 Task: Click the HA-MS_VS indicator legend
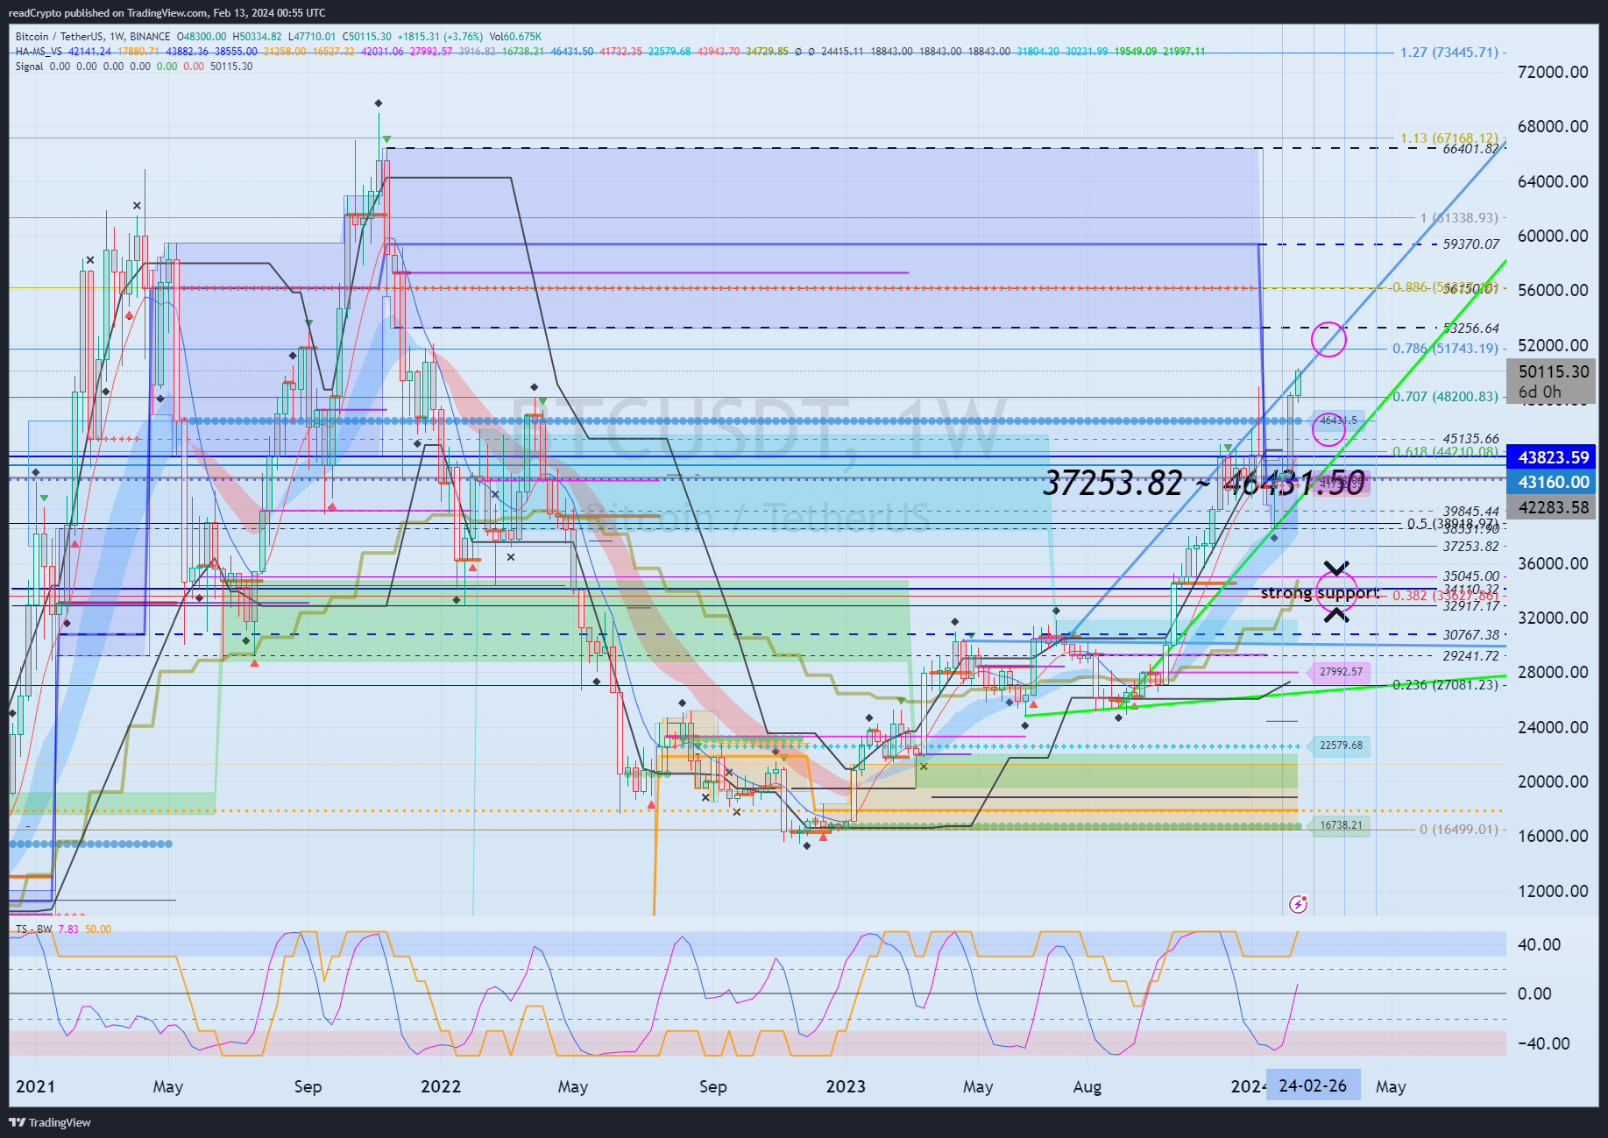[39, 52]
